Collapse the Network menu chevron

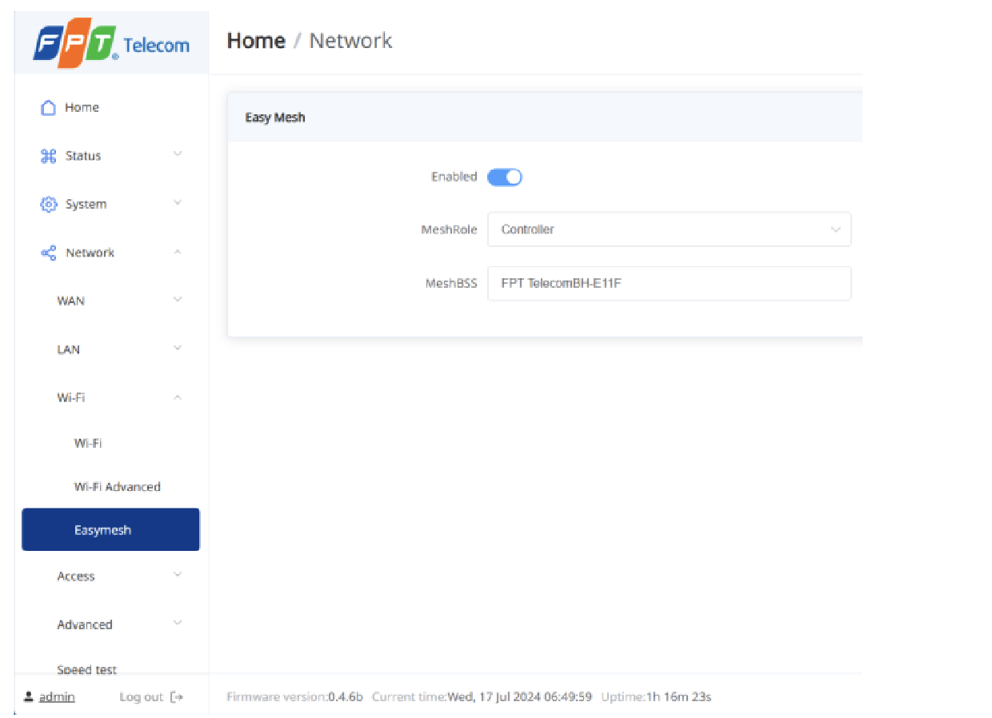[x=178, y=252]
